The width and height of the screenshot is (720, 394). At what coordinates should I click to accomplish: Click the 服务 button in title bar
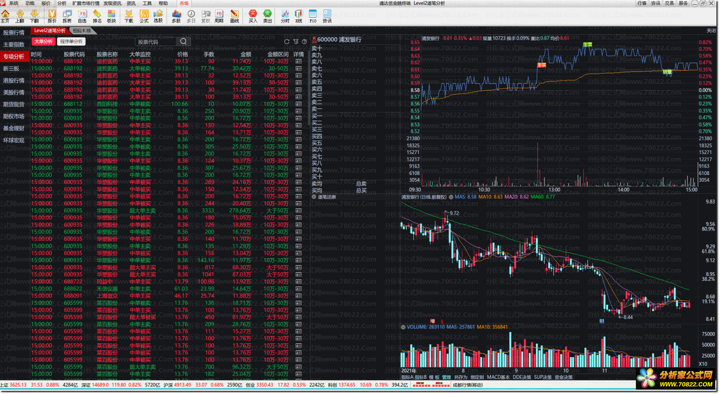click(x=683, y=3)
